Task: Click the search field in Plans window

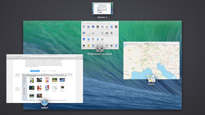Action: (172, 43)
